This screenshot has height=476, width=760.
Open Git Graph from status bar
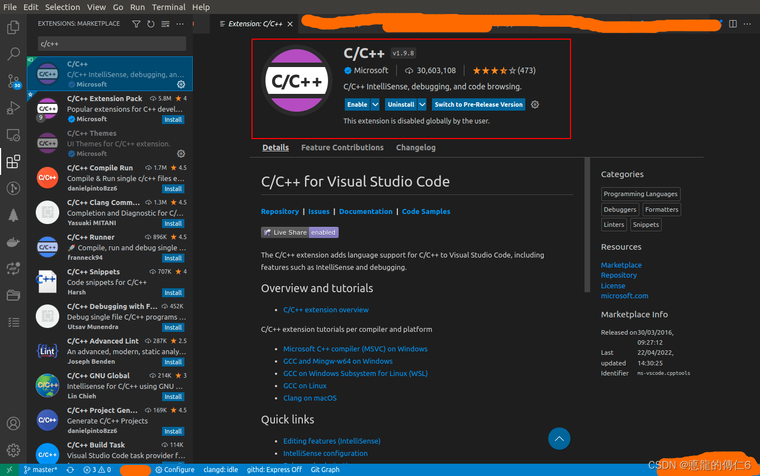325,470
